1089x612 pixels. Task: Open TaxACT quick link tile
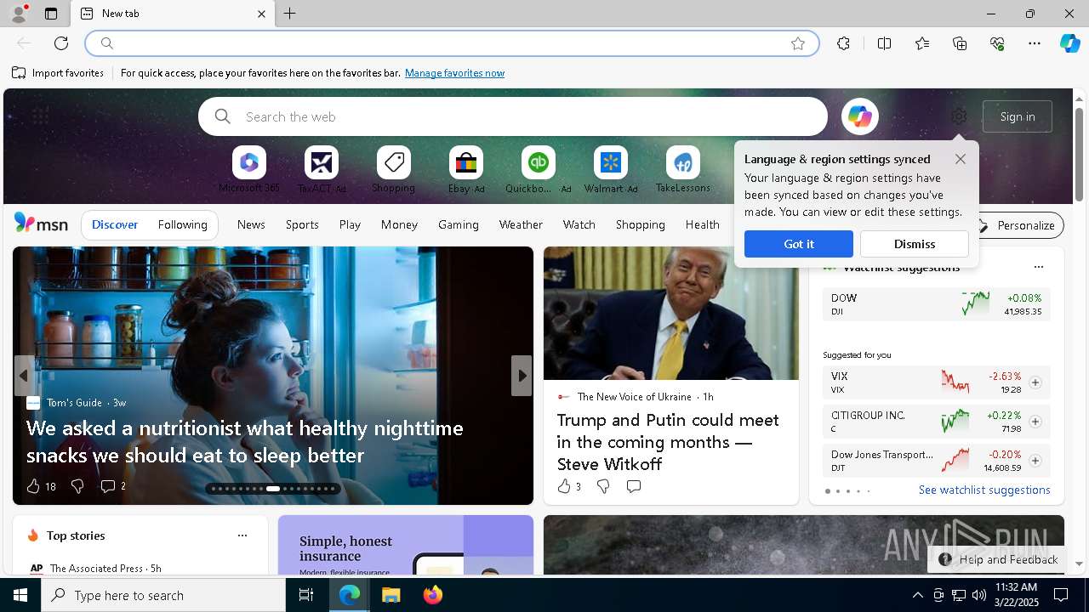point(322,169)
